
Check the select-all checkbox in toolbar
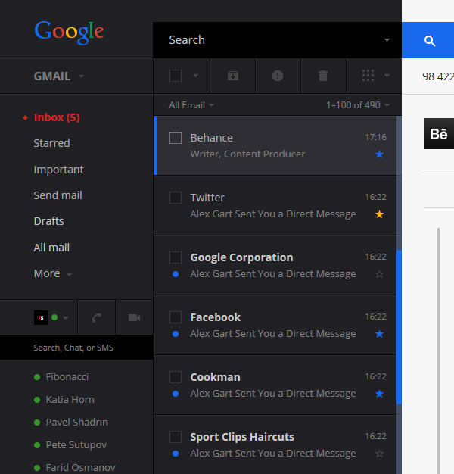point(176,76)
